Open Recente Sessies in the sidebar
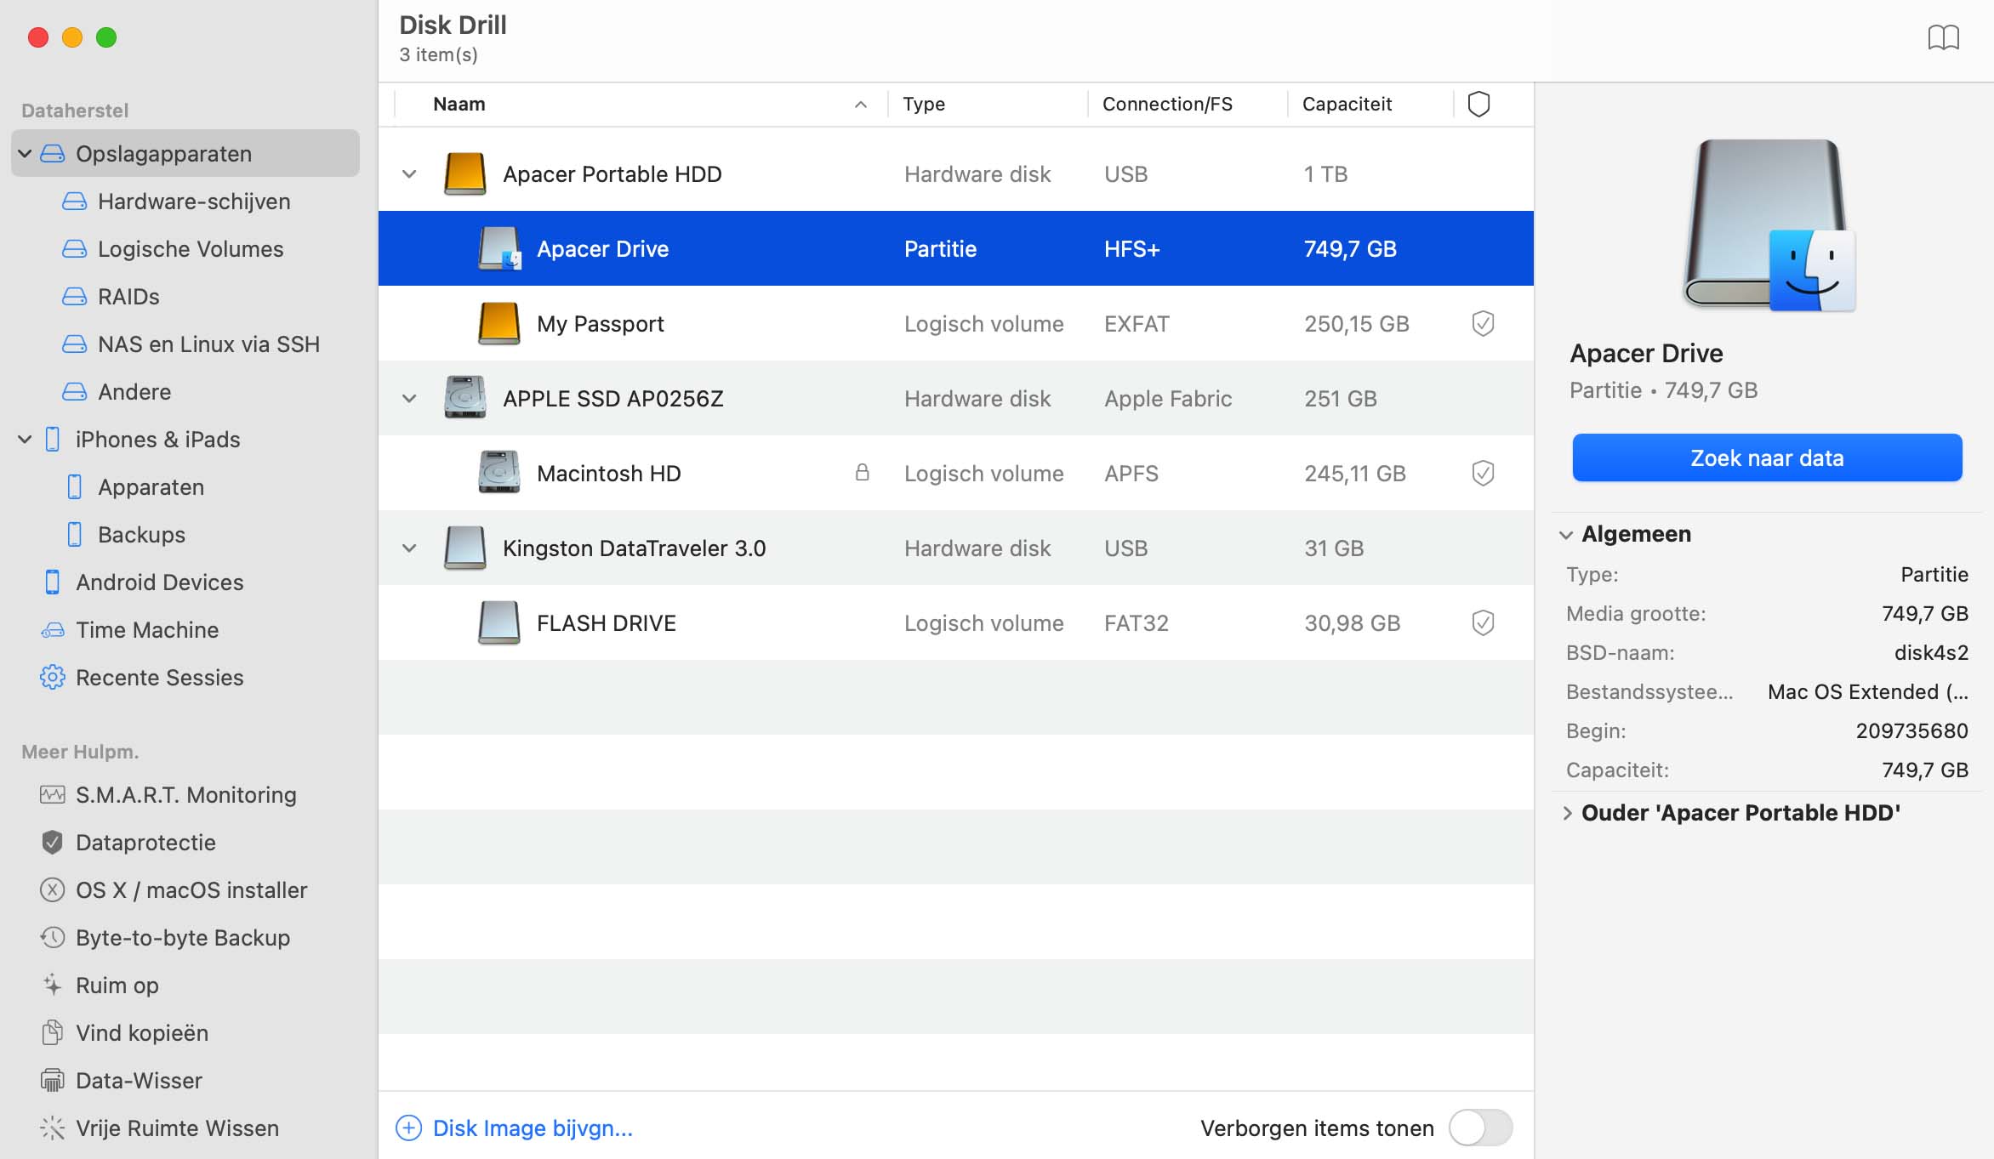 coord(159,676)
